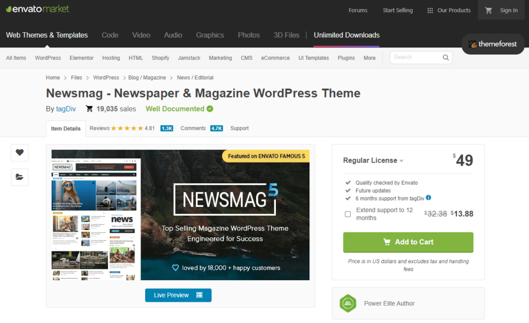
Task: Click the WordPress breadcrumb
Action: coord(106,77)
